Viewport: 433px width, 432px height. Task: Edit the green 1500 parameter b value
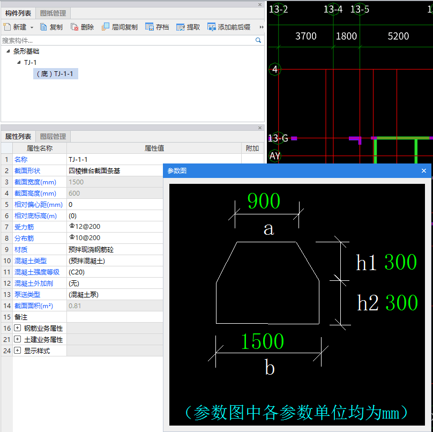pos(263,341)
